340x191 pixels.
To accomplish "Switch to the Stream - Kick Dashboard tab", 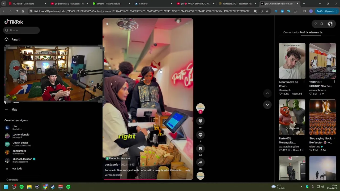I will (x=112, y=4).
